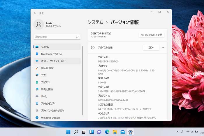Click the 設定の検索 input field
This screenshot has width=204, height=136.
coord(57,37)
